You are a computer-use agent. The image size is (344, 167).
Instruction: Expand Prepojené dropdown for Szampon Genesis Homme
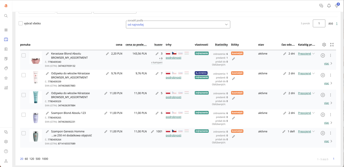pyautogui.click(x=313, y=132)
